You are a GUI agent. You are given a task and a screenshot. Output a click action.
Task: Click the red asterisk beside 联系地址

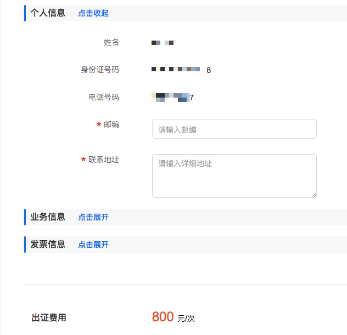(83, 160)
